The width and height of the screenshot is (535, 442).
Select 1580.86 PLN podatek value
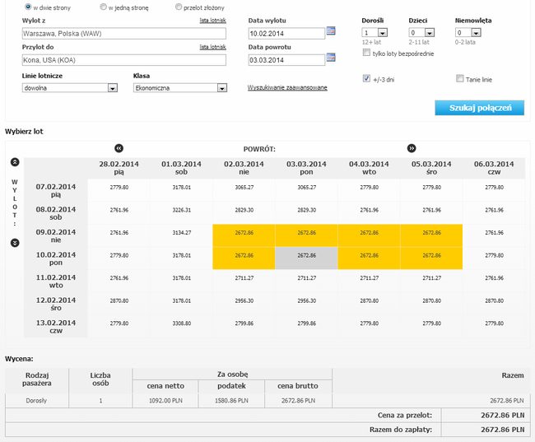pyautogui.click(x=231, y=401)
